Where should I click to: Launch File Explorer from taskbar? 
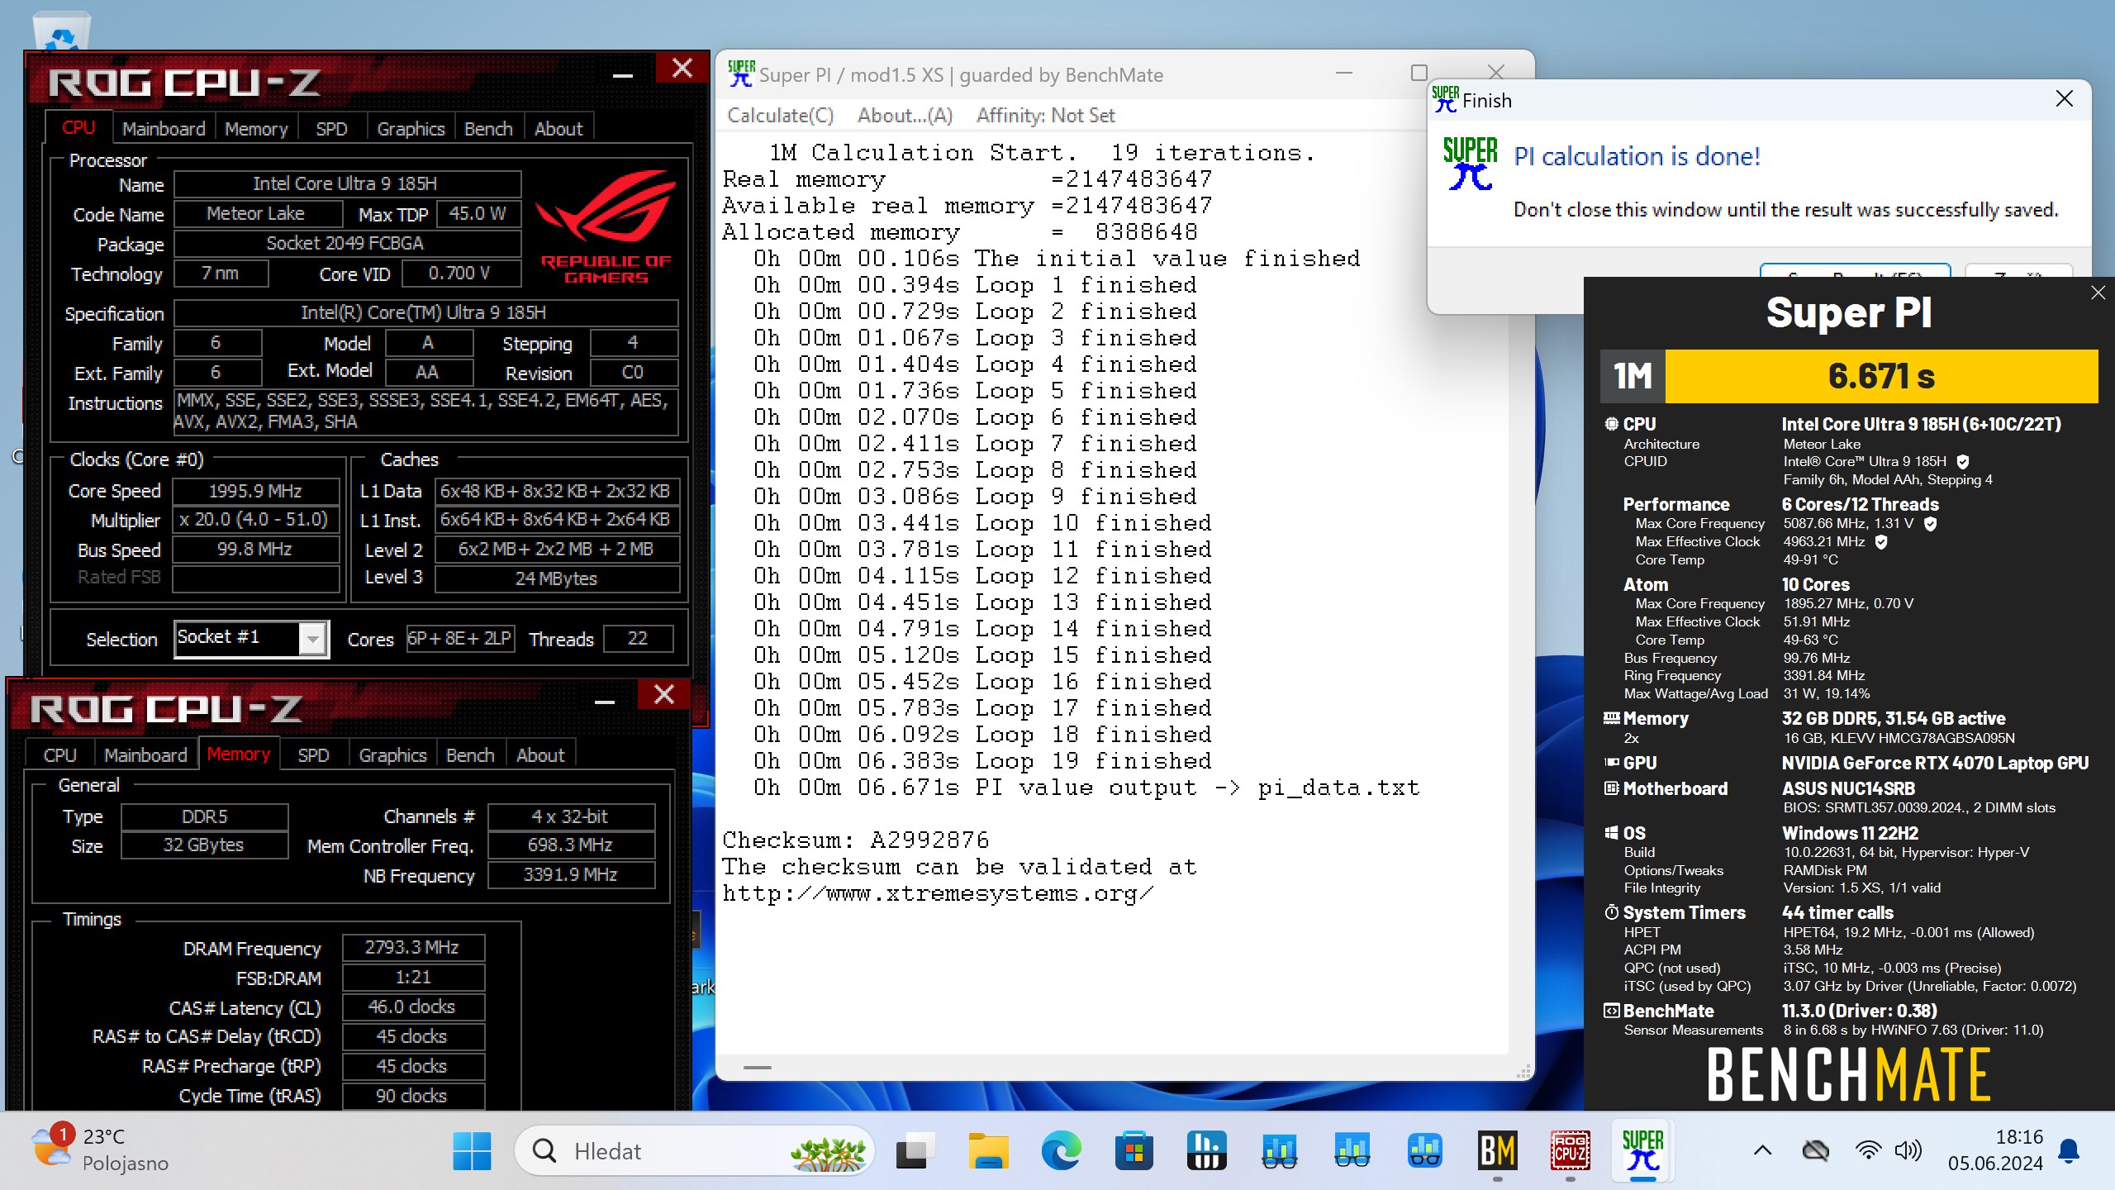tap(988, 1150)
